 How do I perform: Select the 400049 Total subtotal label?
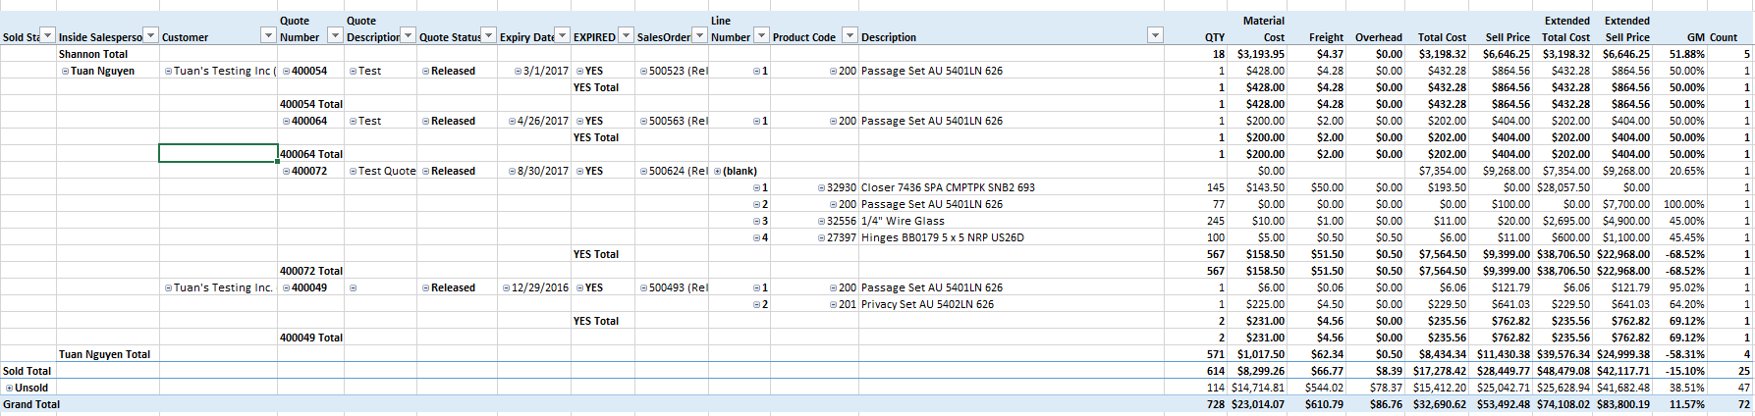coord(311,338)
